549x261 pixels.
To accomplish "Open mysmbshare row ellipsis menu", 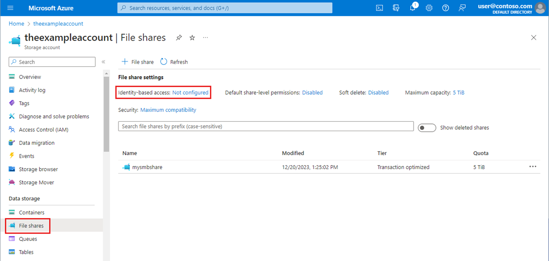I will click(x=533, y=167).
